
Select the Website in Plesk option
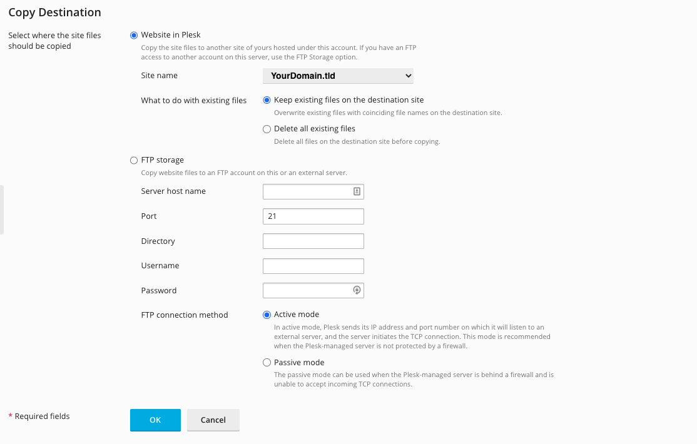point(133,35)
